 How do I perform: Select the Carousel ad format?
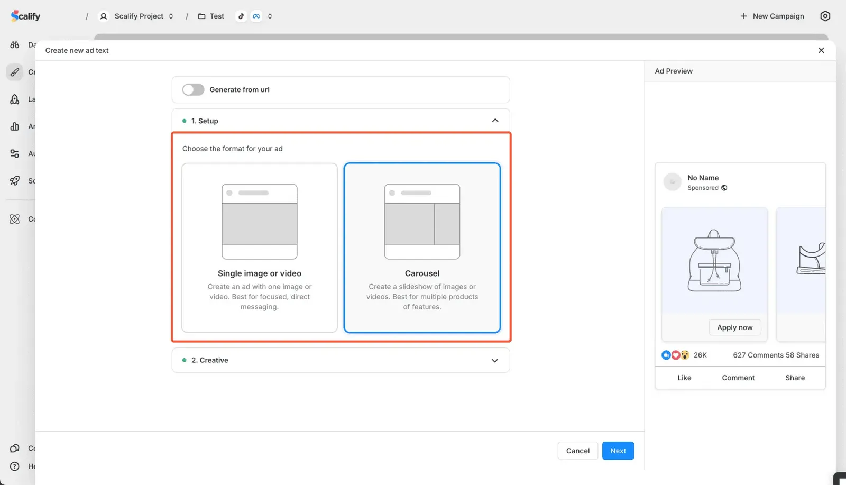coord(421,248)
